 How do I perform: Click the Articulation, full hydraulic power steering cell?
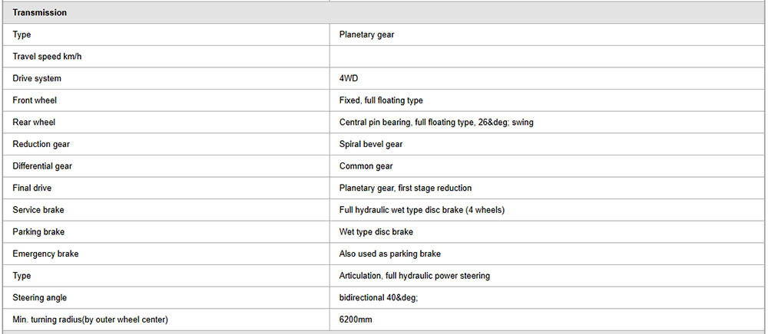pyautogui.click(x=415, y=275)
